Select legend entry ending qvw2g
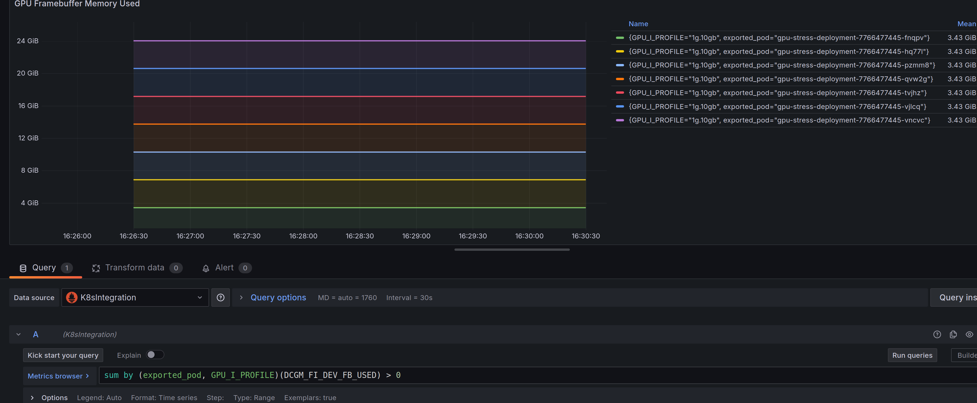977x403 pixels. click(781, 79)
